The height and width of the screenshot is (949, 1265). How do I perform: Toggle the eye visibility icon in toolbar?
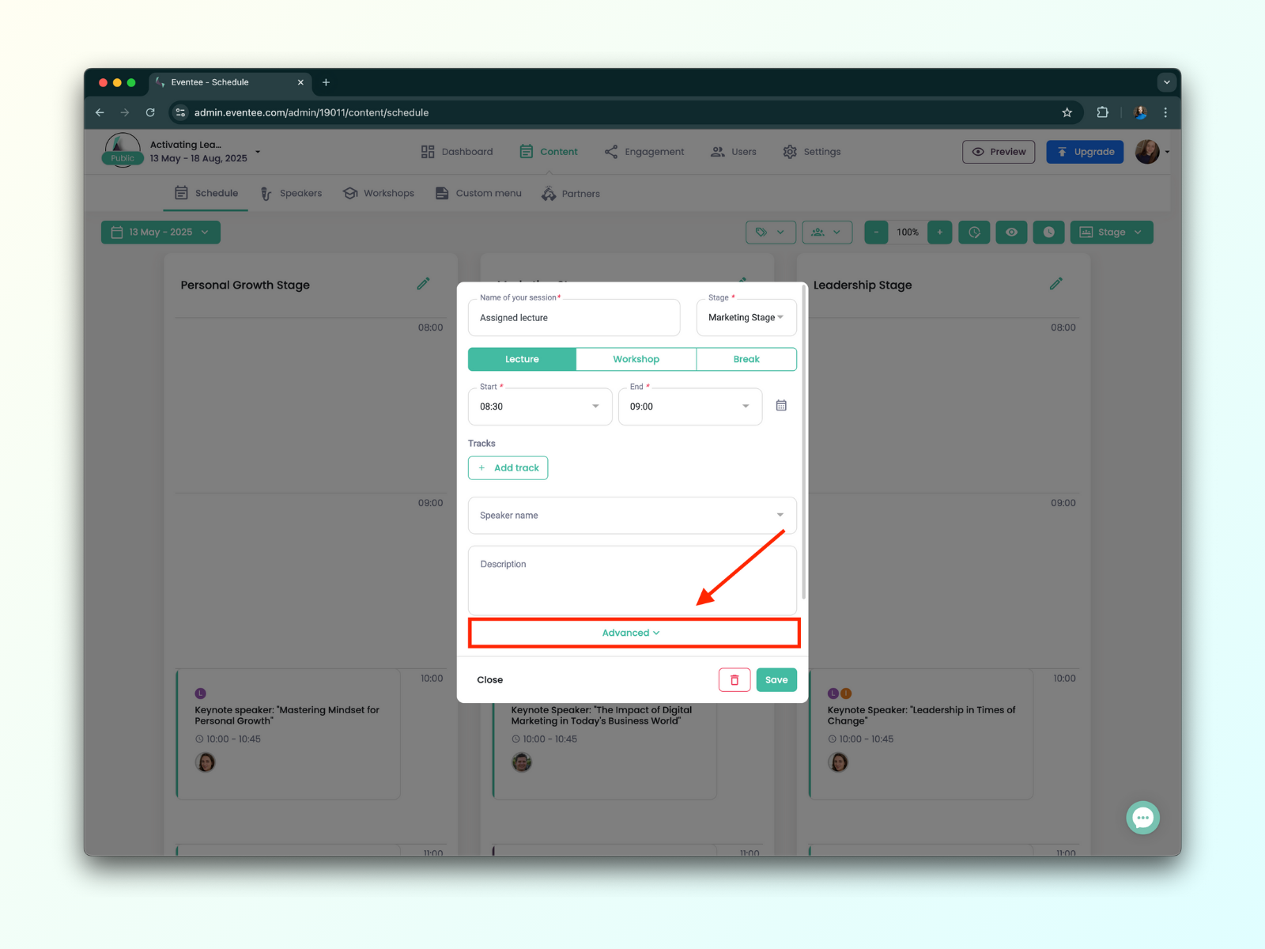coord(1011,232)
